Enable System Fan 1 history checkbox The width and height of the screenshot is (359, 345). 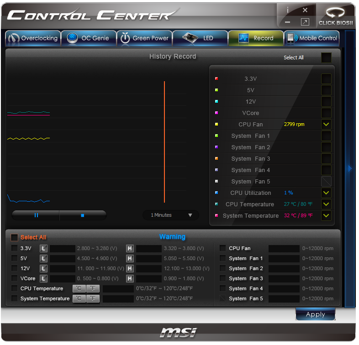coord(326,136)
